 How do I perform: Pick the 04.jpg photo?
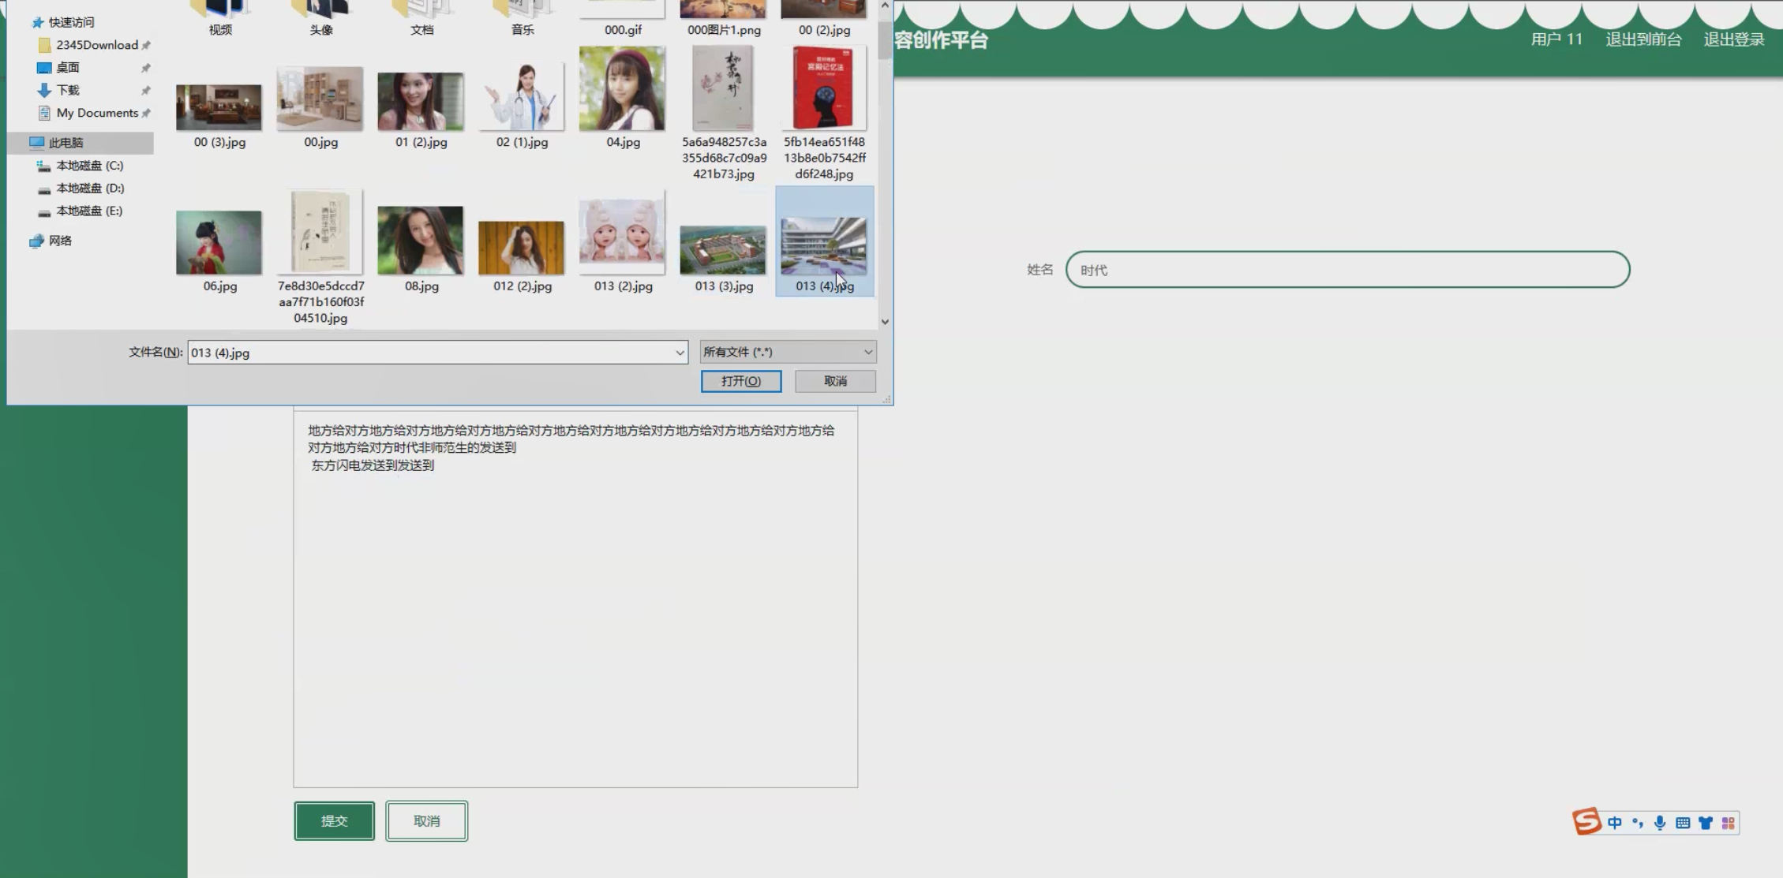[x=622, y=88]
